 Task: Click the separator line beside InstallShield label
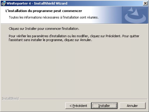pos(84,99)
